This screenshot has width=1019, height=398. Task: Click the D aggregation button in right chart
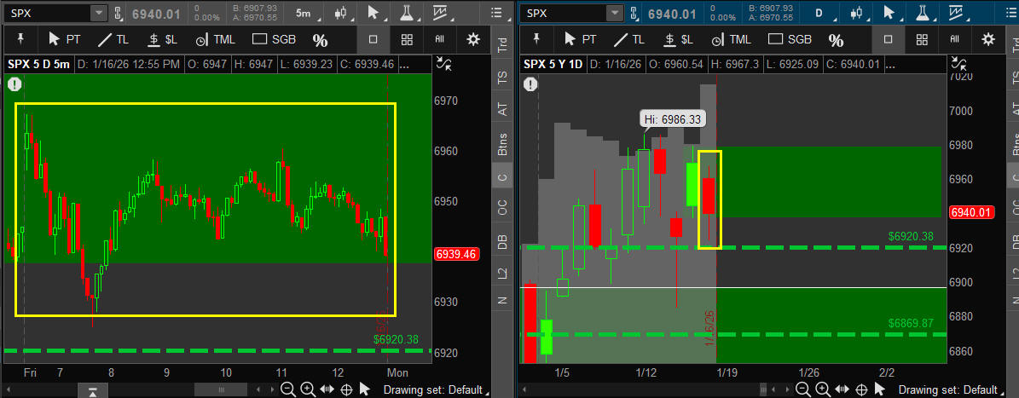(819, 13)
